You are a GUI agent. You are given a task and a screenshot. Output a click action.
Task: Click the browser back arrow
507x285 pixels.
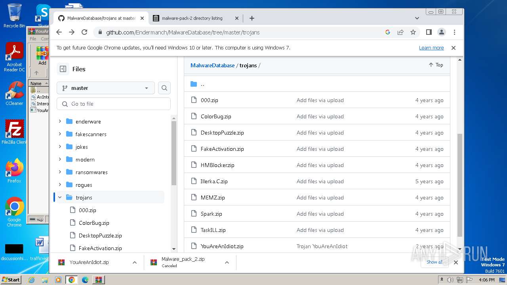coord(59,32)
